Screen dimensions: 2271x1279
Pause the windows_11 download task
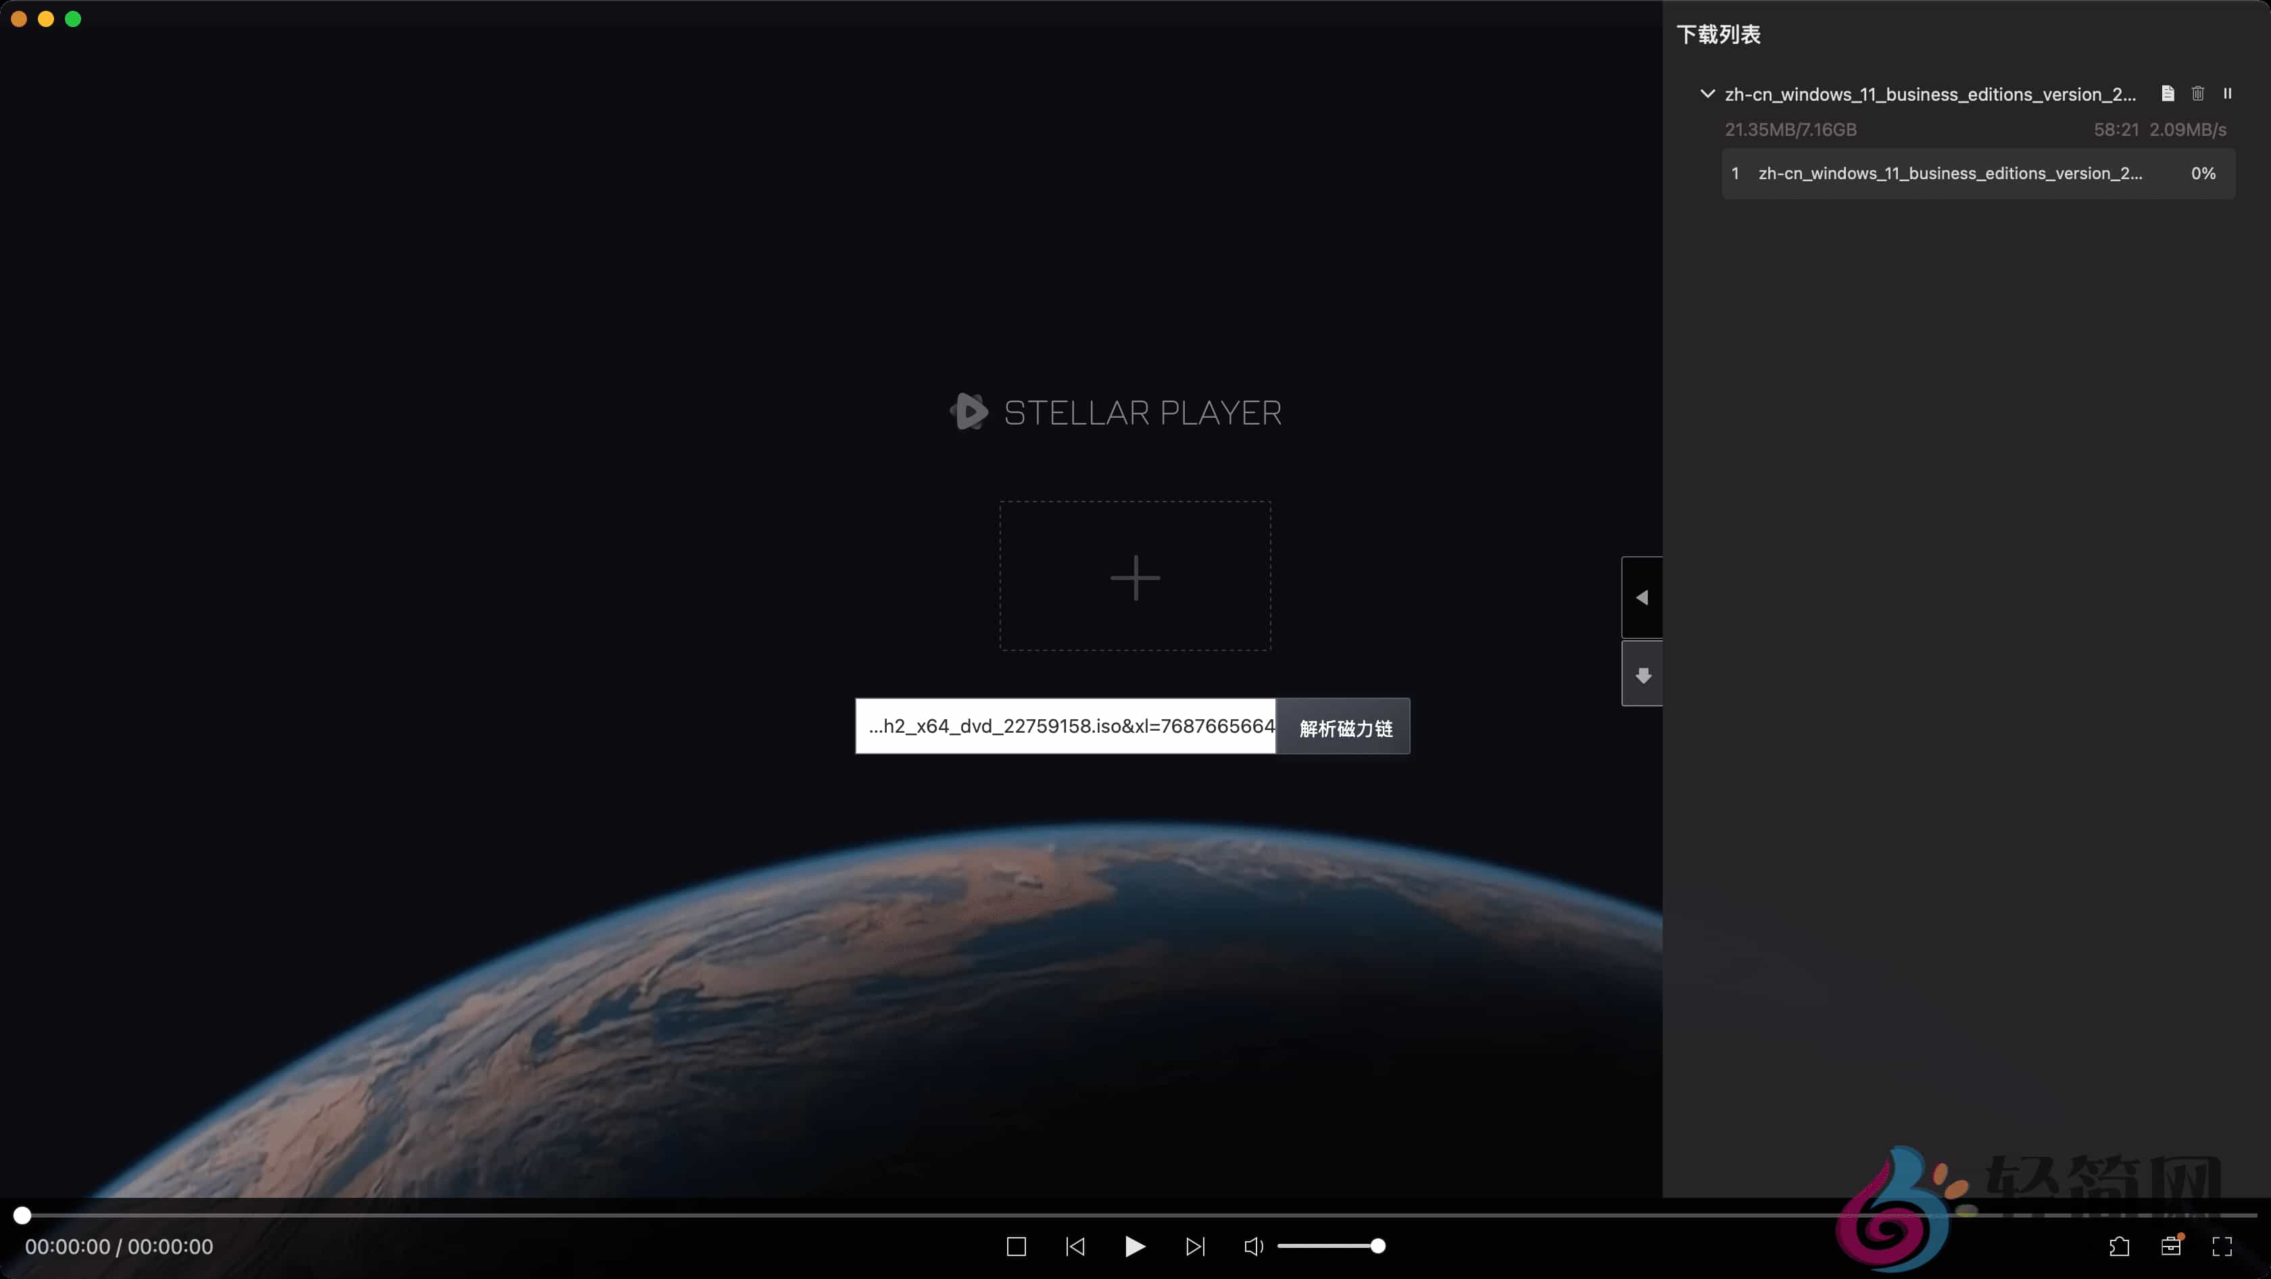[x=2227, y=93]
